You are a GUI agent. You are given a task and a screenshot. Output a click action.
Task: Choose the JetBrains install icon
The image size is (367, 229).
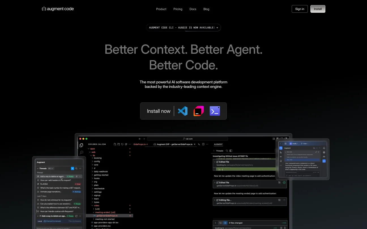tap(199, 111)
